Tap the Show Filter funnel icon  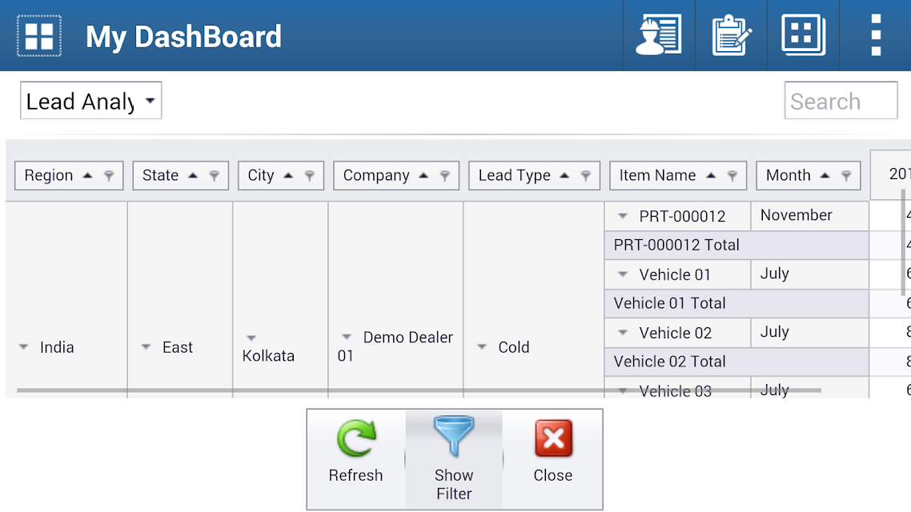[454, 435]
